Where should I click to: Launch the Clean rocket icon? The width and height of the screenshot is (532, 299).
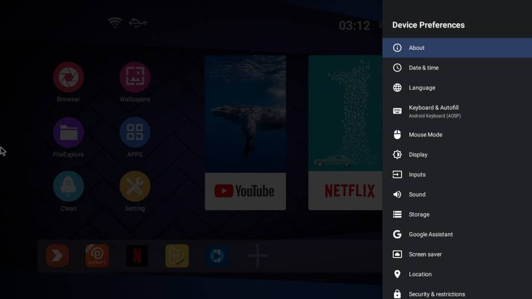click(69, 186)
